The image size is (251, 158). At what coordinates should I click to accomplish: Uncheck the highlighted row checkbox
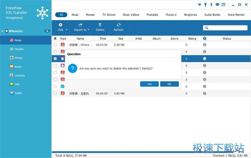(x=55, y=59)
